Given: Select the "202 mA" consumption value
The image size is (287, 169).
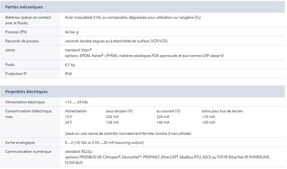Looking at the screenshot, I should 112,117.
